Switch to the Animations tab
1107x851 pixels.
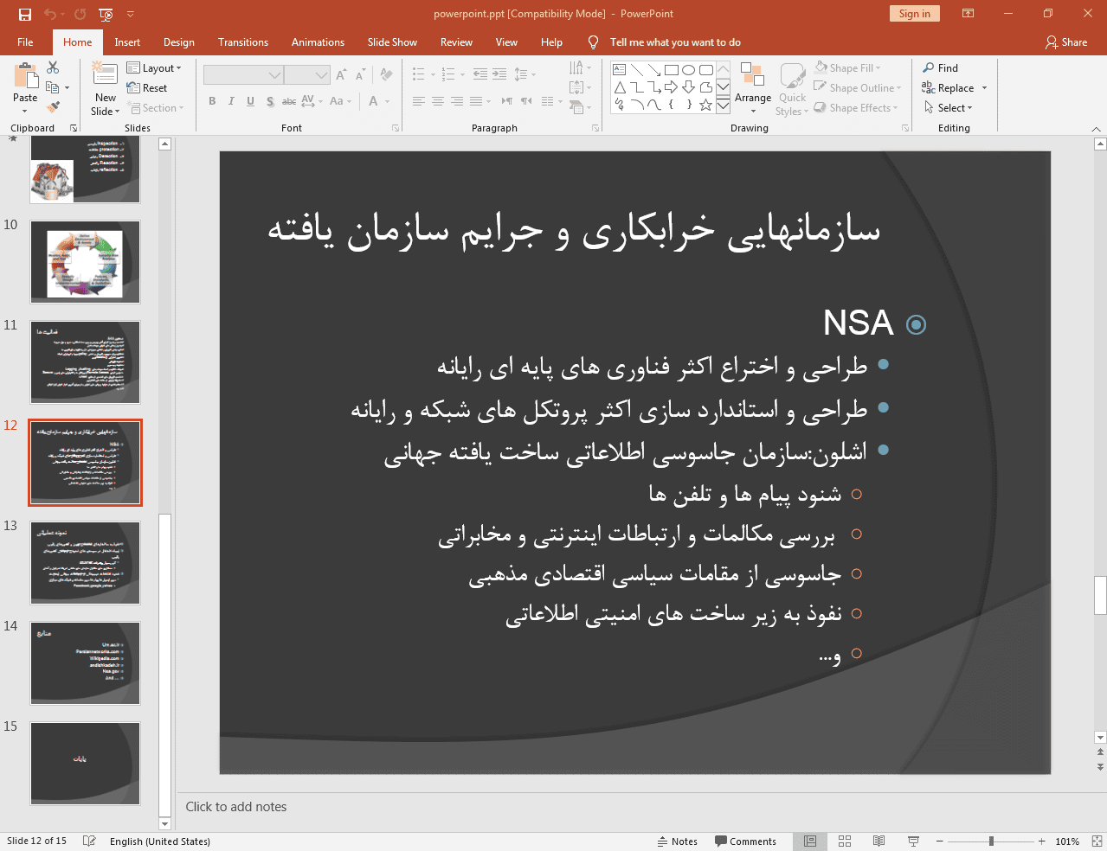click(x=318, y=42)
